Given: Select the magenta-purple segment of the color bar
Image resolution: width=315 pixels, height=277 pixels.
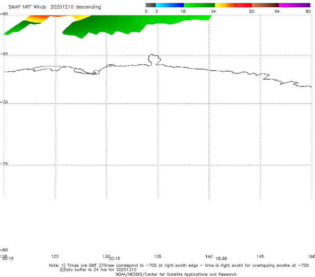Looking at the screenshot, I should click(x=295, y=5).
